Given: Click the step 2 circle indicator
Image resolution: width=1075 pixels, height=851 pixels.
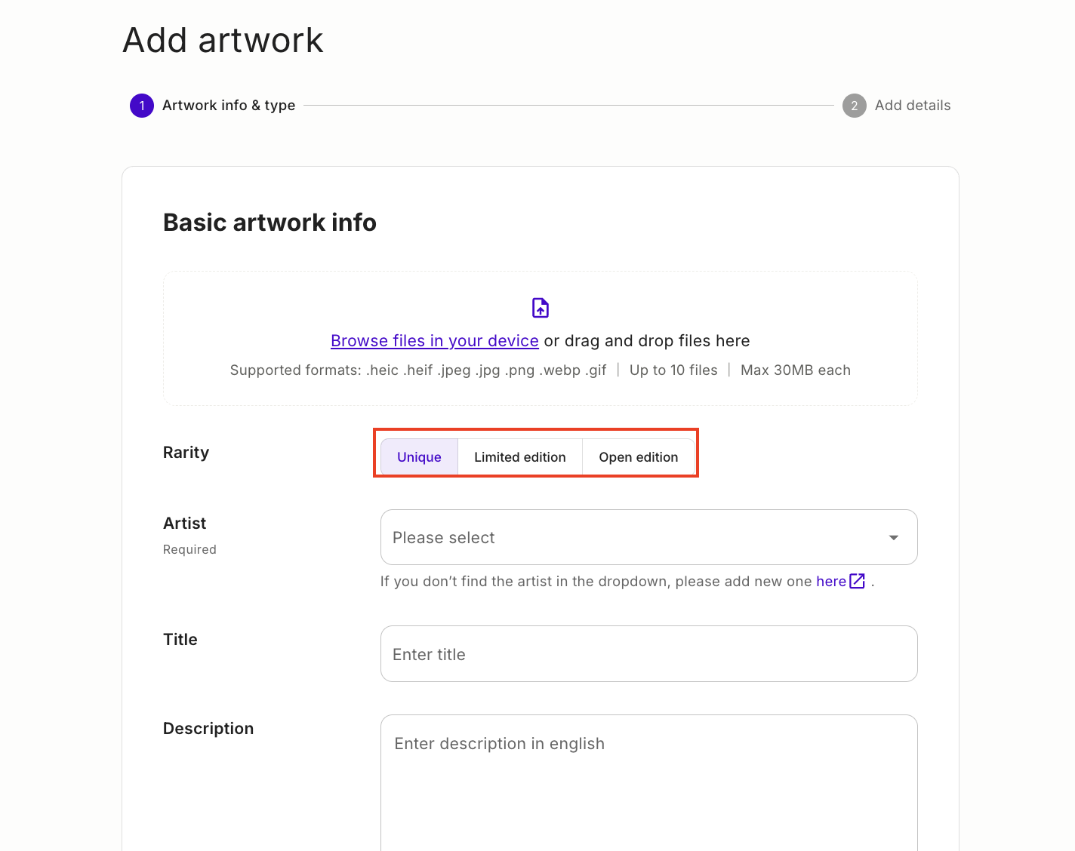Looking at the screenshot, I should pyautogui.click(x=855, y=106).
